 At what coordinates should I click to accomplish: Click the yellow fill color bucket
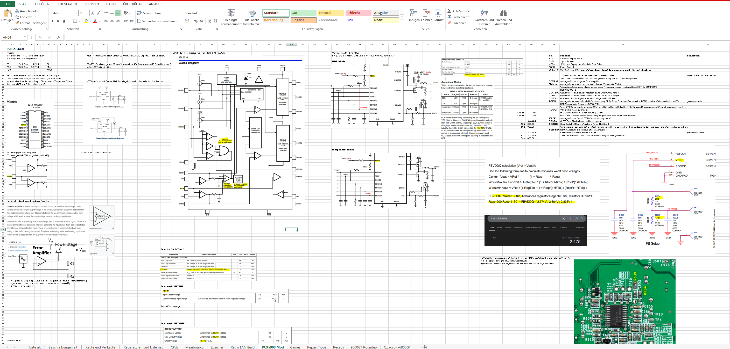pyautogui.click(x=86, y=21)
